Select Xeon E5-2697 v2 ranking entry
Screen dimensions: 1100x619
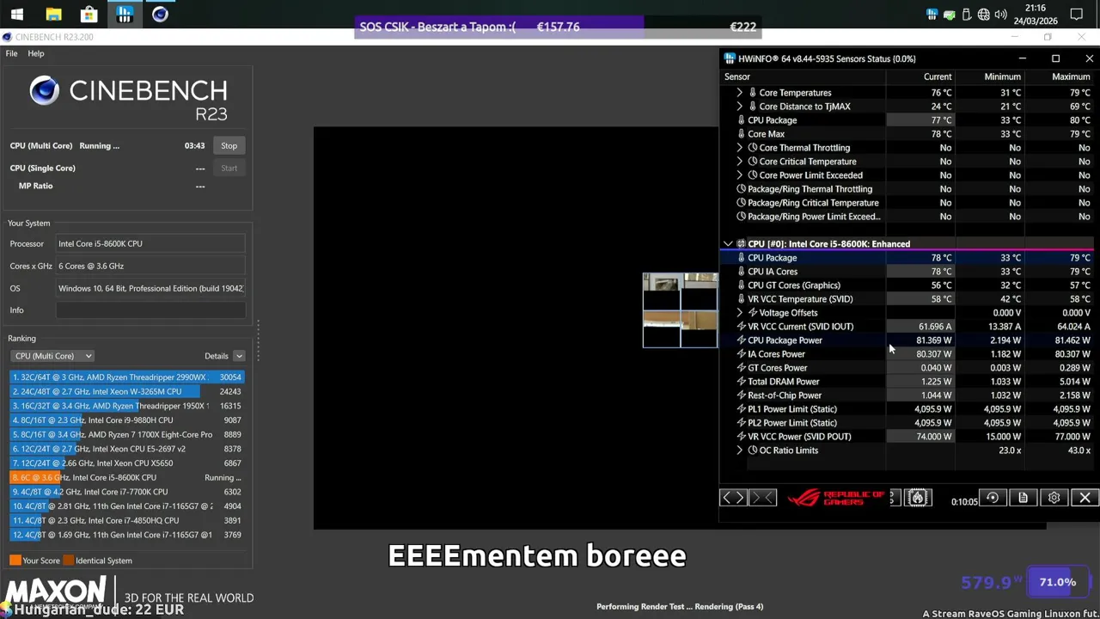click(x=127, y=449)
